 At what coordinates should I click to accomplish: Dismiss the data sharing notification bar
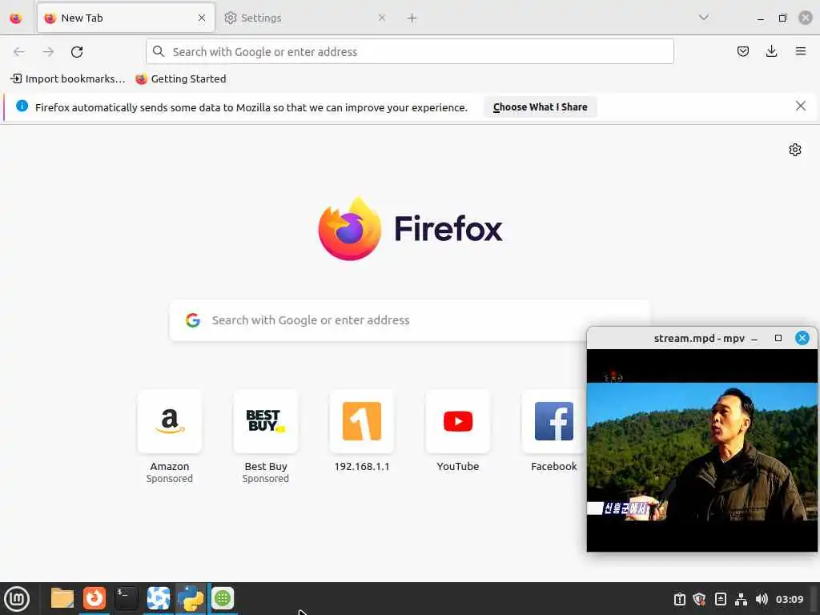point(800,107)
